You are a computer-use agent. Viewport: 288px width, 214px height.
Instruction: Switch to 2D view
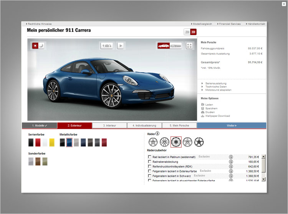click(187, 32)
